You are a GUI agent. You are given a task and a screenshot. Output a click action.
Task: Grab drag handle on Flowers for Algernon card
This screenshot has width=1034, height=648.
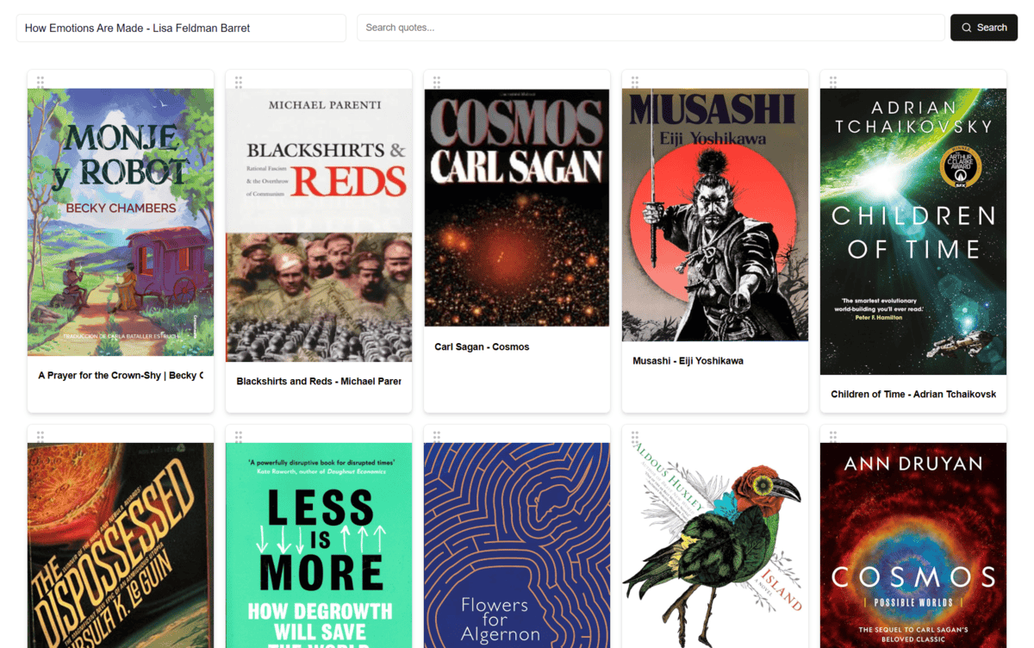(x=437, y=437)
